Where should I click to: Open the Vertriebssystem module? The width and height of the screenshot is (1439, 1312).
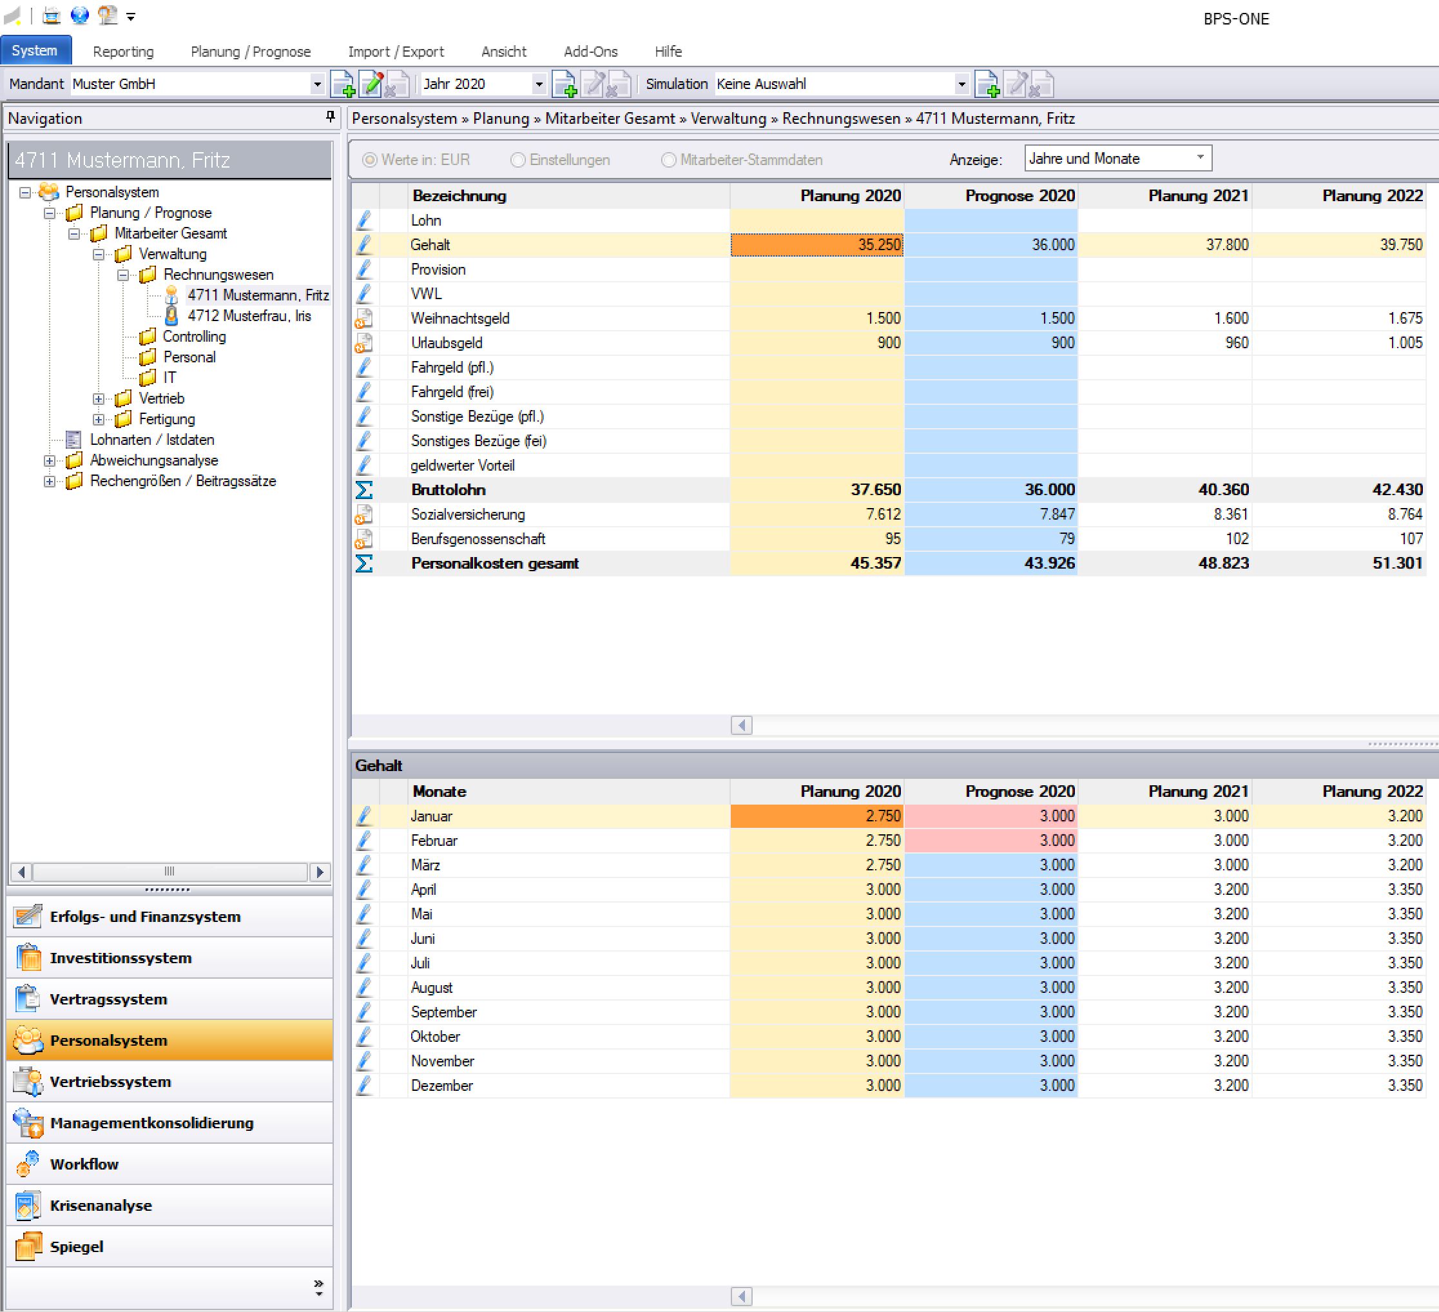(x=170, y=1082)
